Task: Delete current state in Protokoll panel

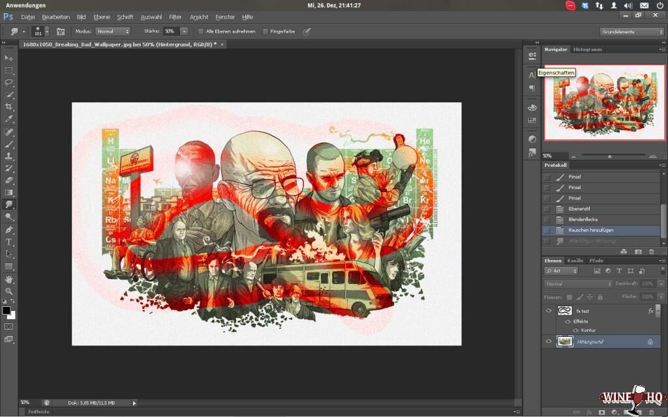Action: [x=651, y=252]
